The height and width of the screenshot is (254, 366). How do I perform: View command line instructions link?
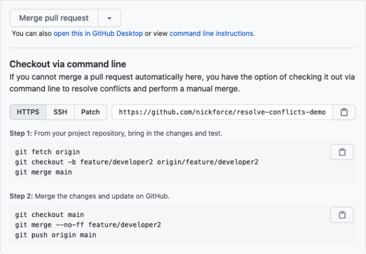pyautogui.click(x=211, y=34)
